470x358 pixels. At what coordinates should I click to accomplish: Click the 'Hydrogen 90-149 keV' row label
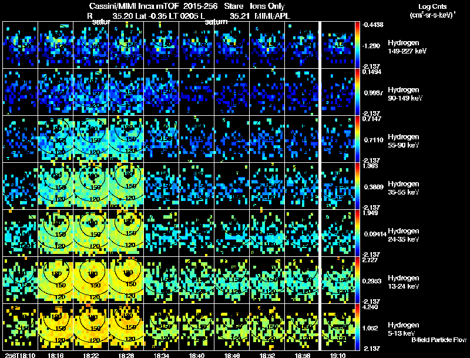pos(405,94)
